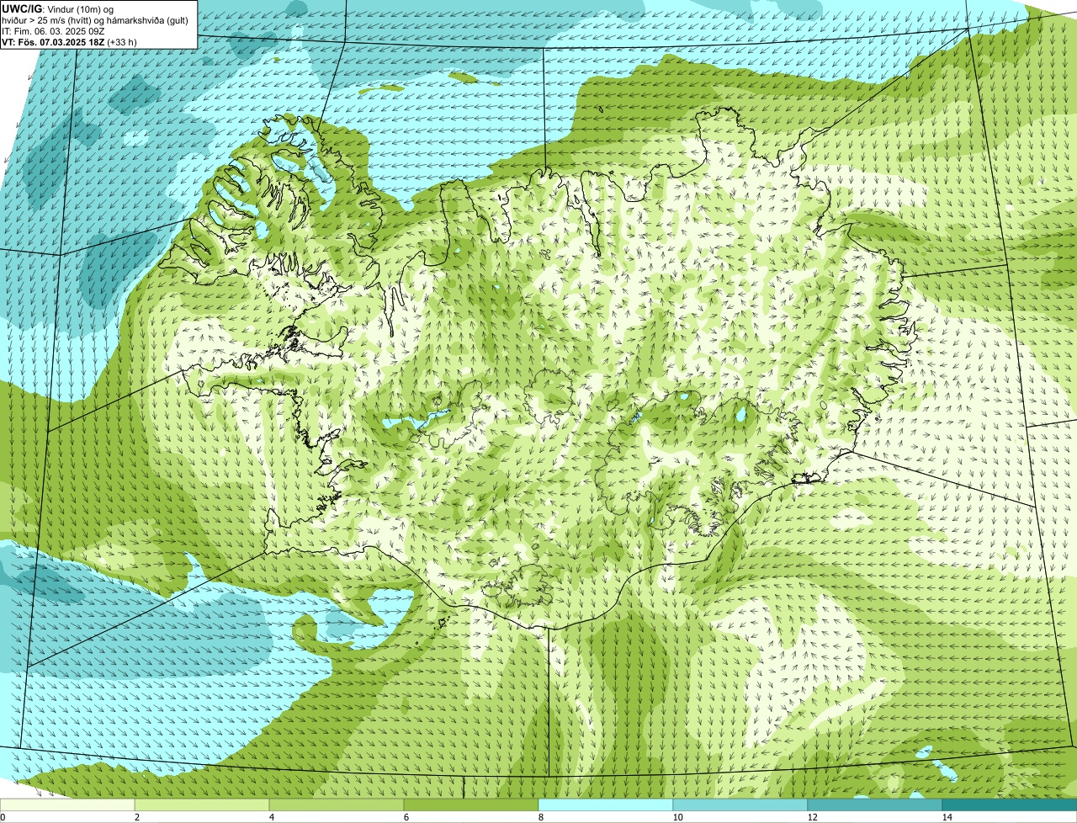Click the '4' label on the wind scale

coord(271,817)
